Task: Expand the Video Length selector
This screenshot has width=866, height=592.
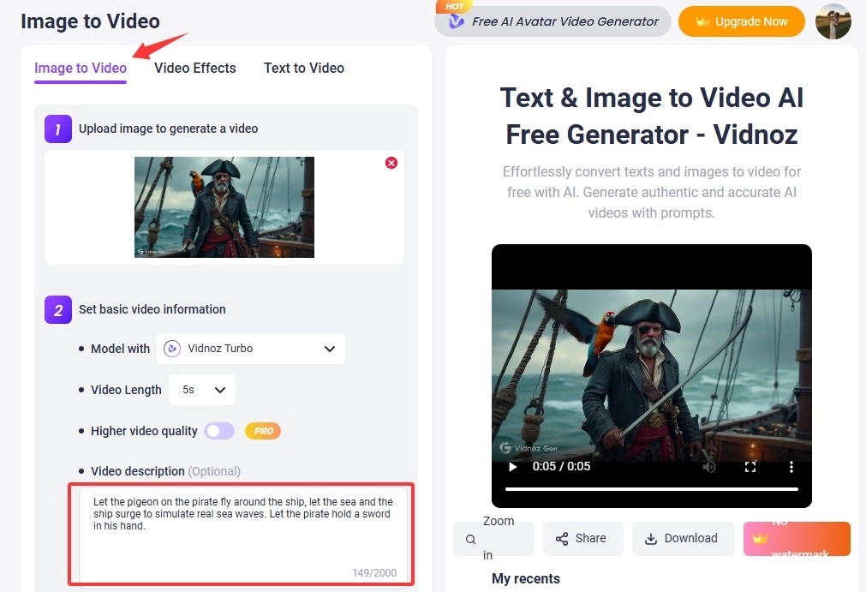Action: point(202,390)
